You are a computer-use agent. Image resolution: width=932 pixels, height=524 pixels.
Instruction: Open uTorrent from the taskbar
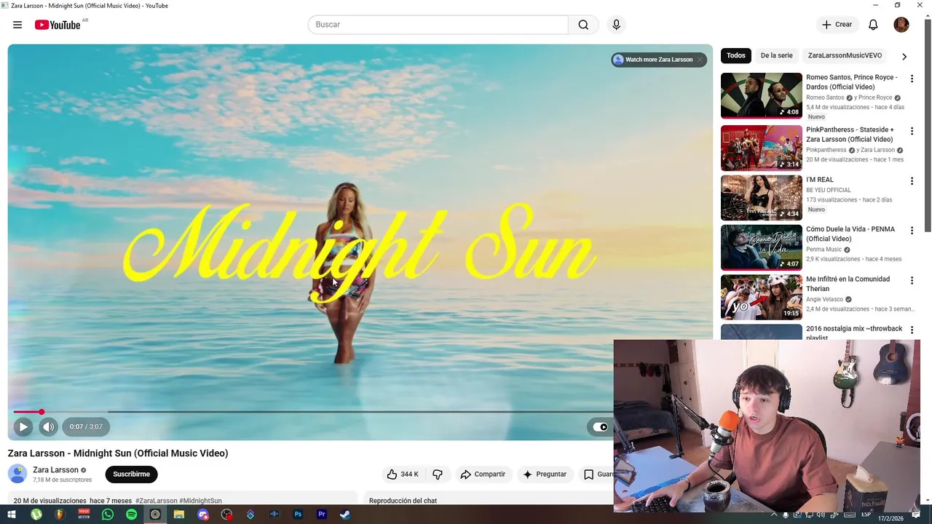[x=36, y=515]
